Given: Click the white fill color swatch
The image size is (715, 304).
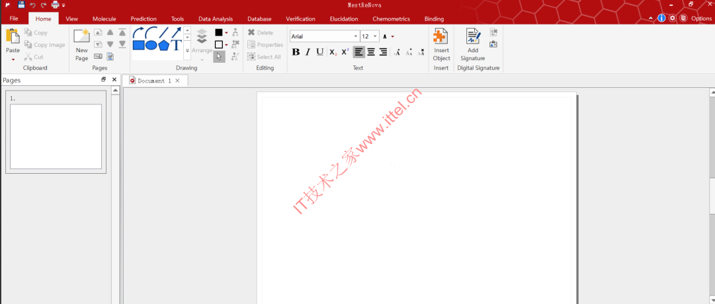Looking at the screenshot, I should pyautogui.click(x=219, y=45).
